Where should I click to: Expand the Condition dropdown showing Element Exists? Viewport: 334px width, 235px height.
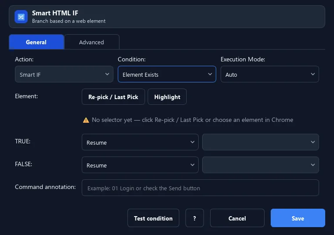(167, 75)
